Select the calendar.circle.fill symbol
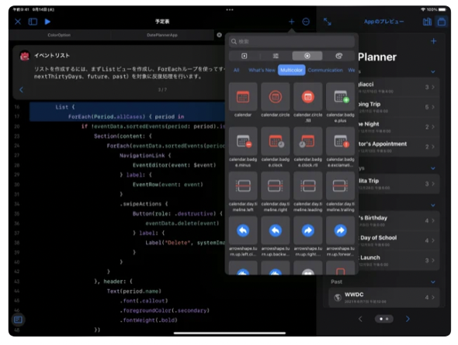Screen dimensions: 458x345 pos(308,97)
